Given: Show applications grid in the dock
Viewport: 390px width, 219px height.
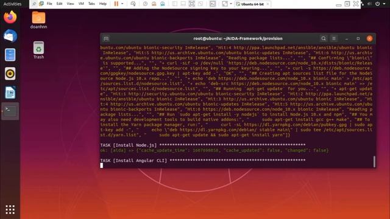Looking at the screenshot, I should 10,209.
